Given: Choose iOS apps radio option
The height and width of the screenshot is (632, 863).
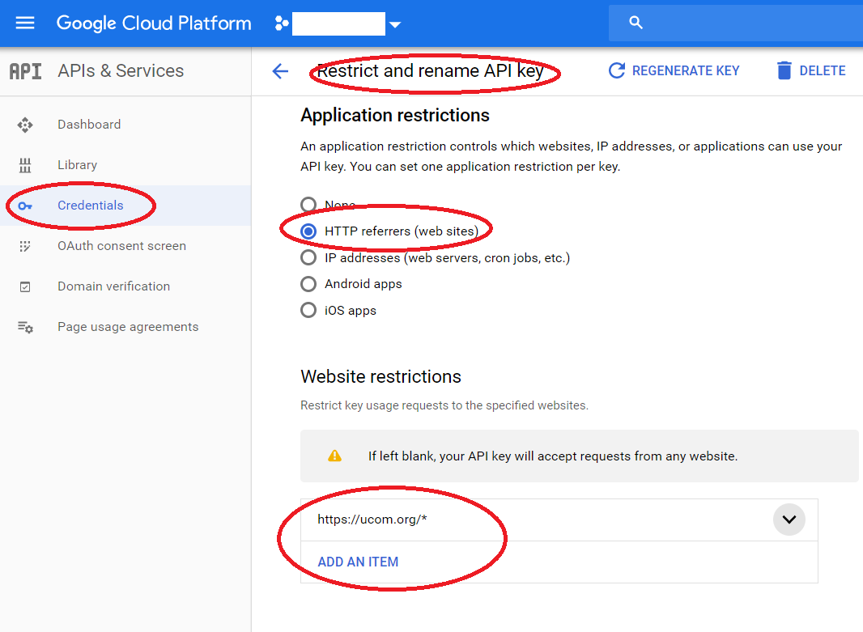Looking at the screenshot, I should click(x=308, y=310).
